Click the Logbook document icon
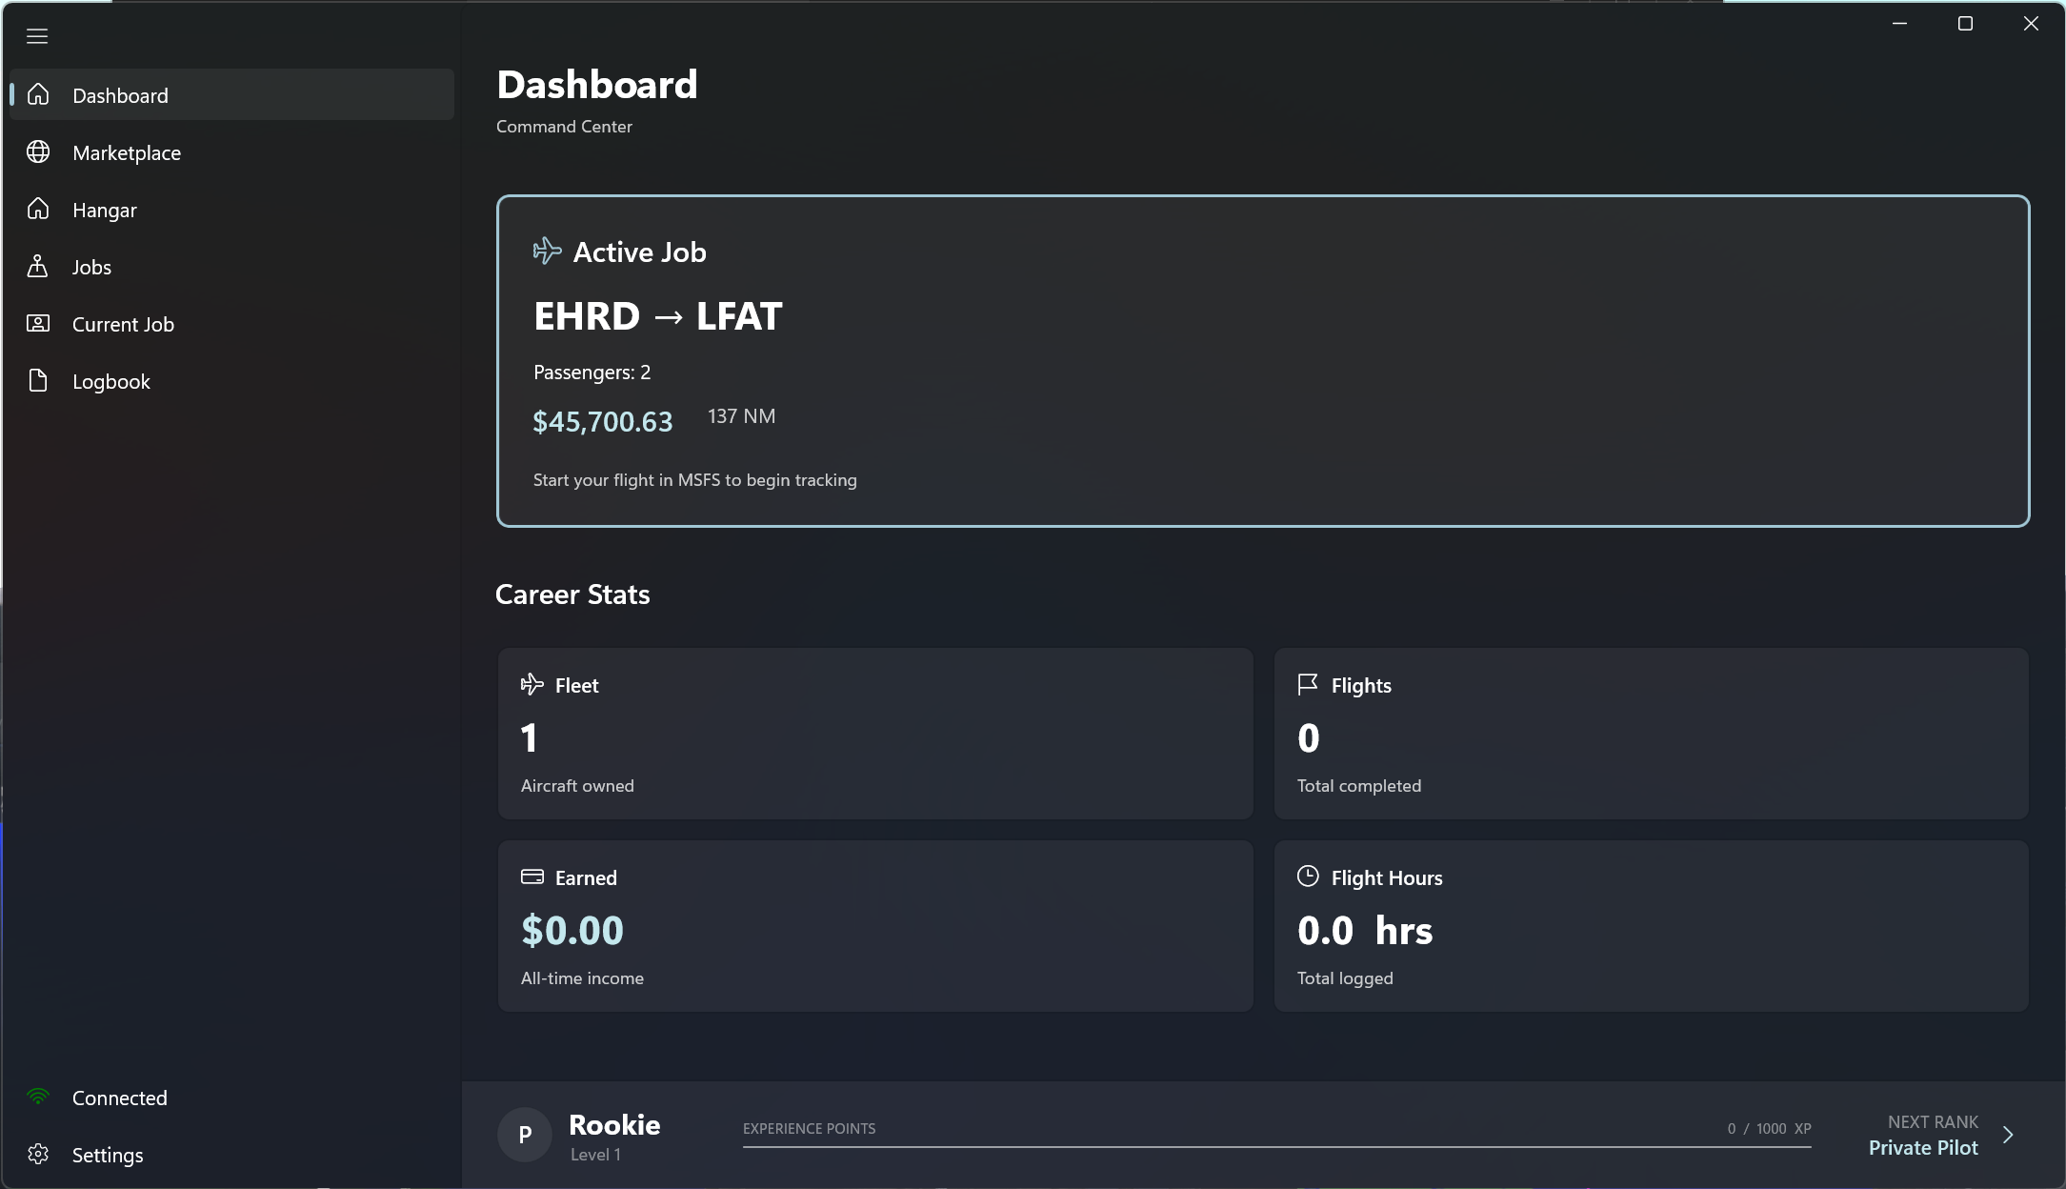The height and width of the screenshot is (1189, 2066). click(38, 380)
